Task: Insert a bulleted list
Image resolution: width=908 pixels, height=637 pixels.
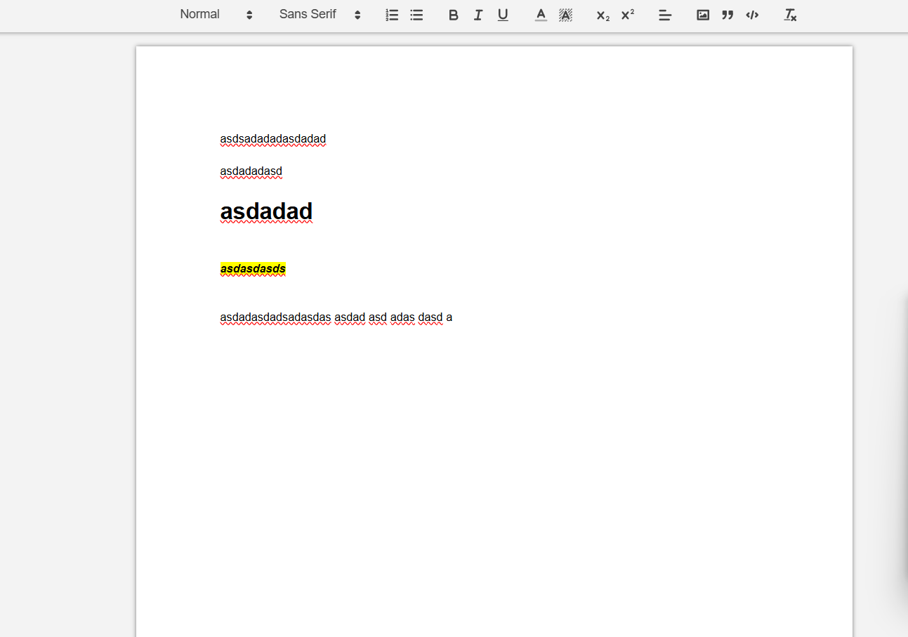Action: 416,15
